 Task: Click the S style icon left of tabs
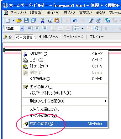[x=10, y=37]
